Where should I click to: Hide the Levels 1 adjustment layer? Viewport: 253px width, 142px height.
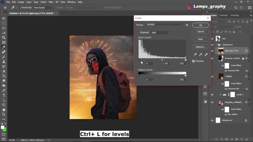[212, 95]
